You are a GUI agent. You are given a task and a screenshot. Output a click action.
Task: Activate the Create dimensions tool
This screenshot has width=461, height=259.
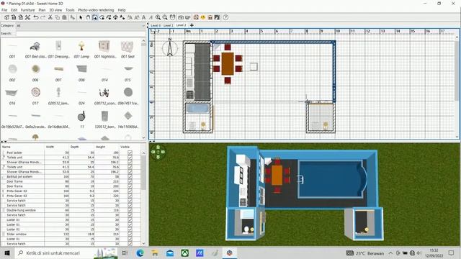pyautogui.click(x=115, y=17)
